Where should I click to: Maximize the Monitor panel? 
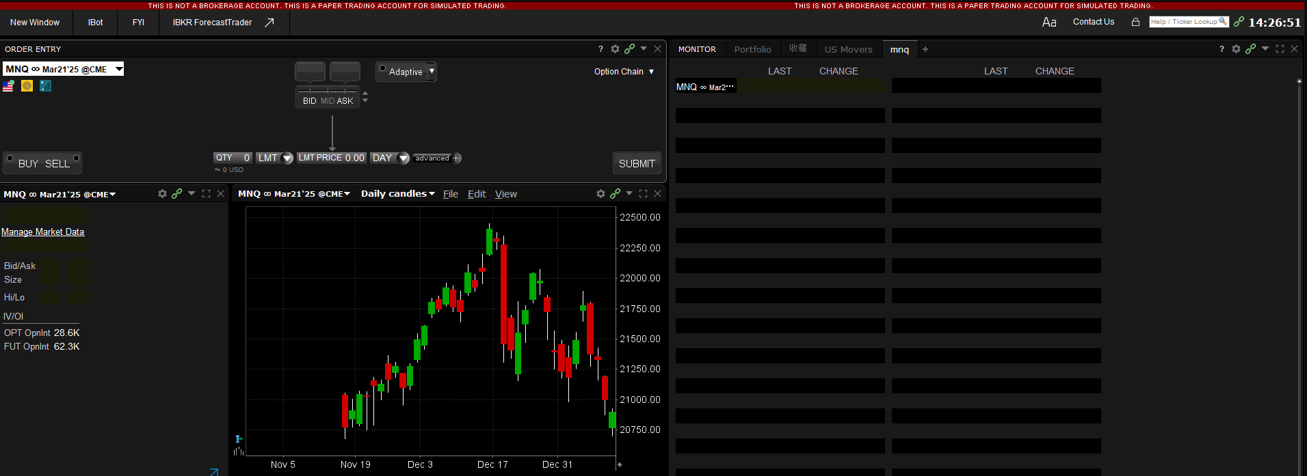point(1280,49)
